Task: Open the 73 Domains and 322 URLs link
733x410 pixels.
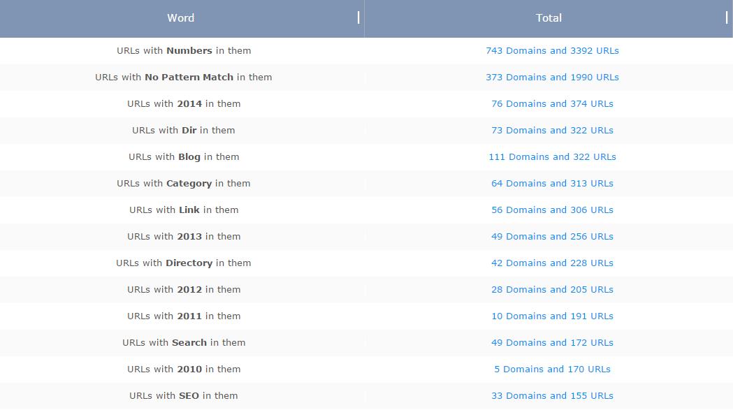Action: tap(552, 131)
